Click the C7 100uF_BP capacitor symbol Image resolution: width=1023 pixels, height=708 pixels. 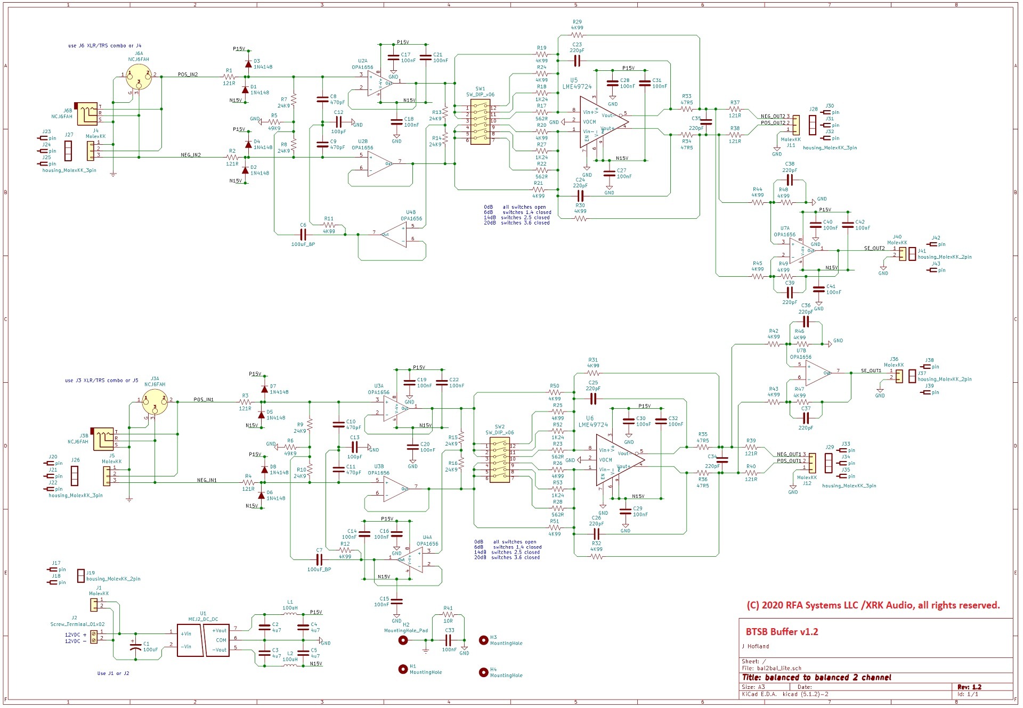pos(319,559)
